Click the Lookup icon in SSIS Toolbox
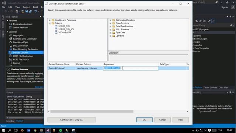The height and width of the screenshot is (133, 236). click(x=11, y=63)
